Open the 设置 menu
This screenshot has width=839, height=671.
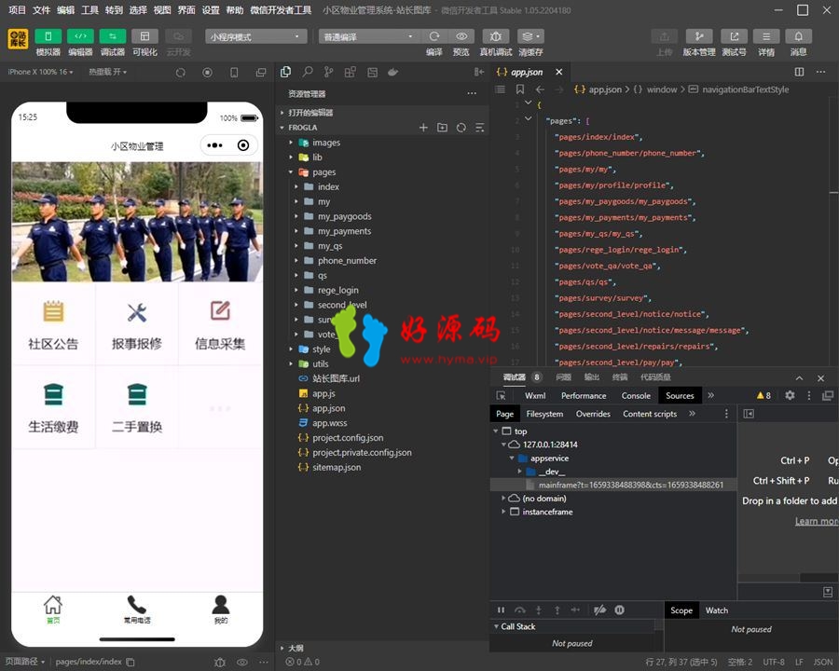coord(211,9)
